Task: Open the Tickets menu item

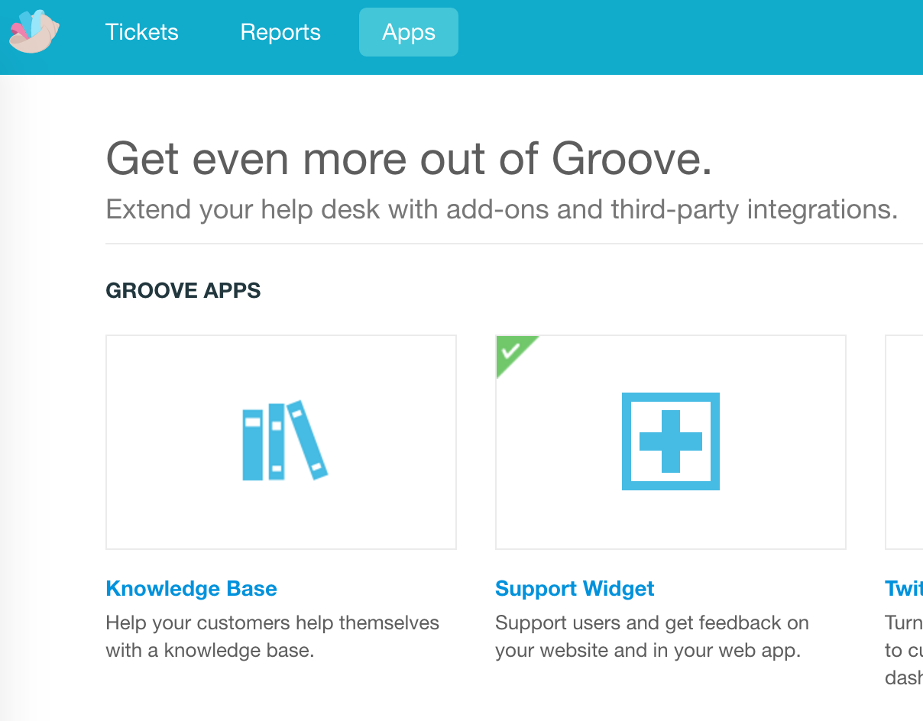Action: point(142,32)
